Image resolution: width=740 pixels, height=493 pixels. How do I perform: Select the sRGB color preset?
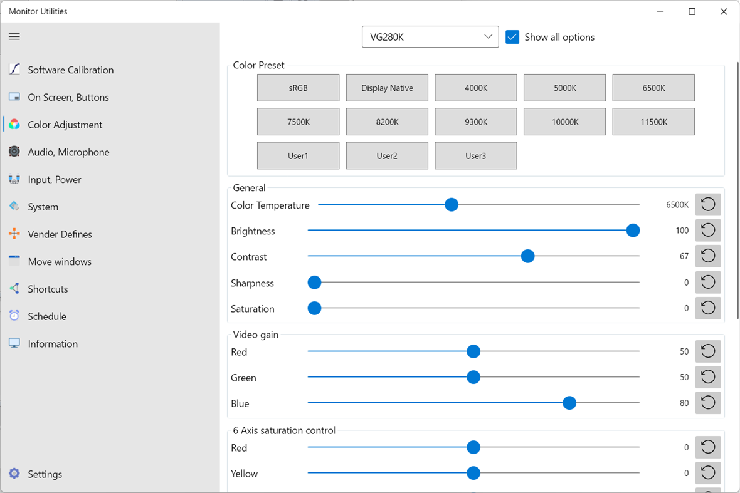click(x=298, y=88)
